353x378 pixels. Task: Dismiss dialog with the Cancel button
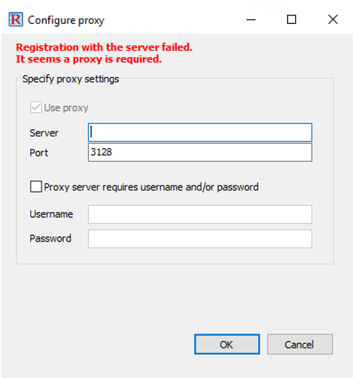click(x=300, y=344)
